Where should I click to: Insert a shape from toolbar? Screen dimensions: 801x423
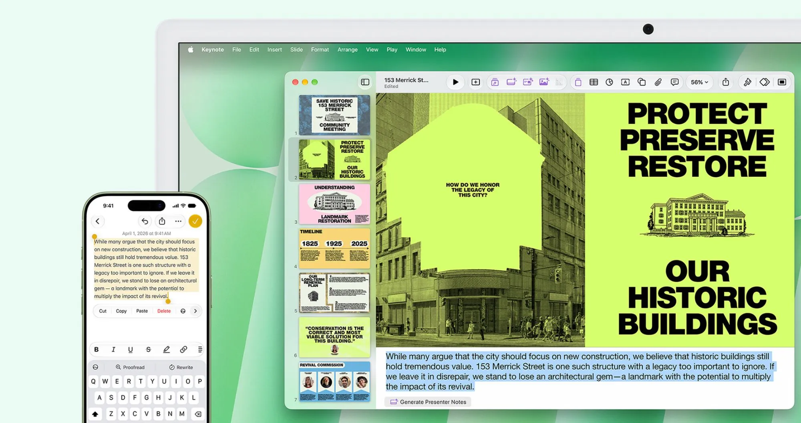tap(642, 82)
